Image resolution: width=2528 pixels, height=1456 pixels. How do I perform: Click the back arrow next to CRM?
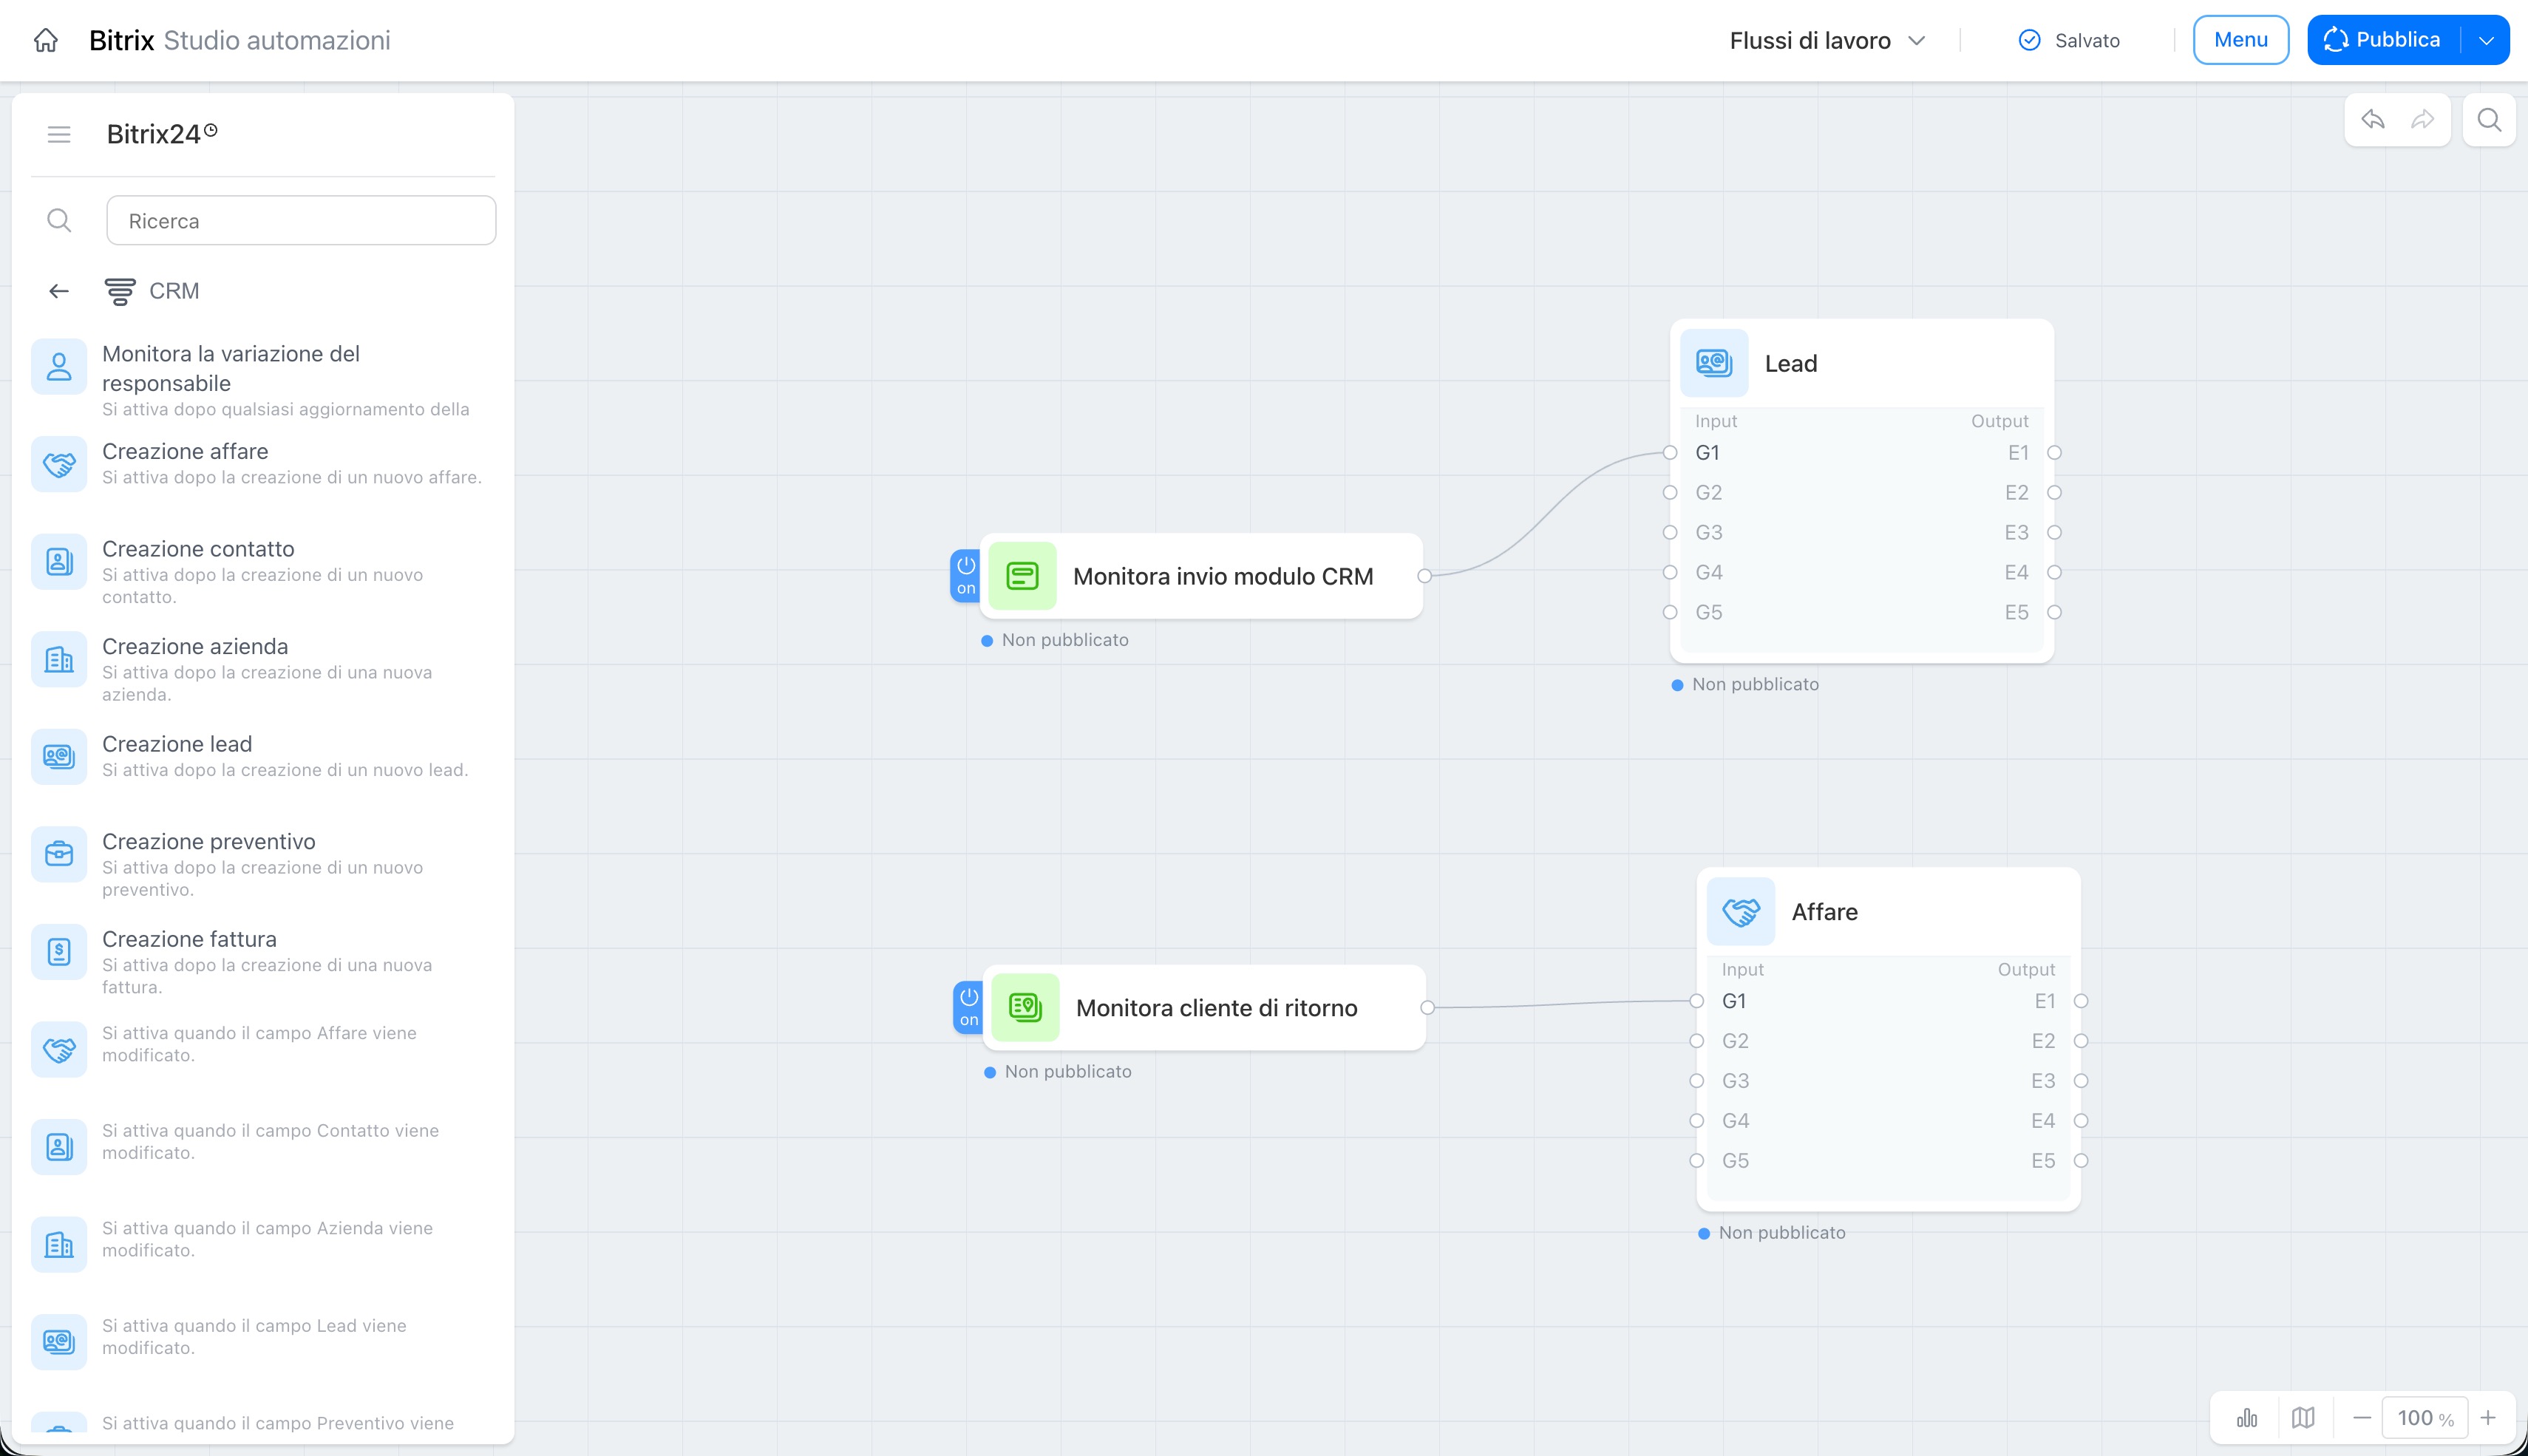[59, 291]
